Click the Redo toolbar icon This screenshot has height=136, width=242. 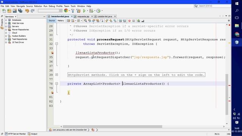click(x=33, y=11)
